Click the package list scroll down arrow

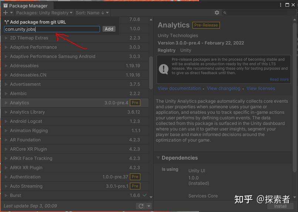click(151, 197)
